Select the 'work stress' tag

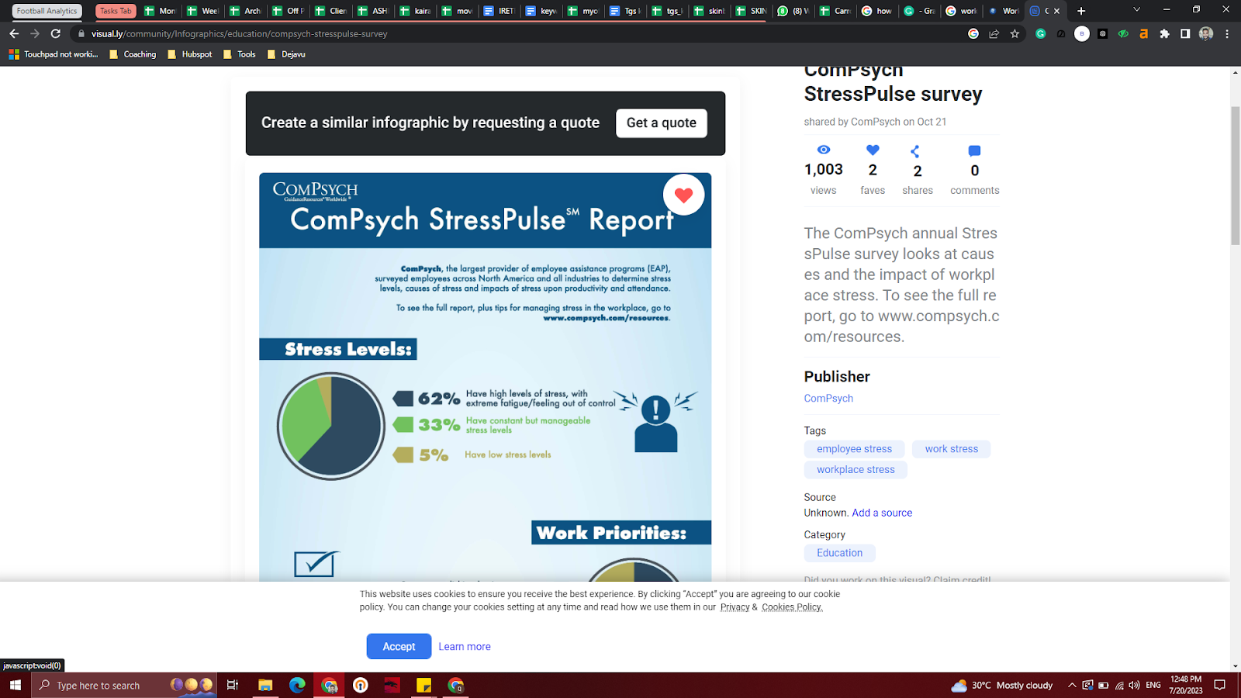[x=951, y=449]
